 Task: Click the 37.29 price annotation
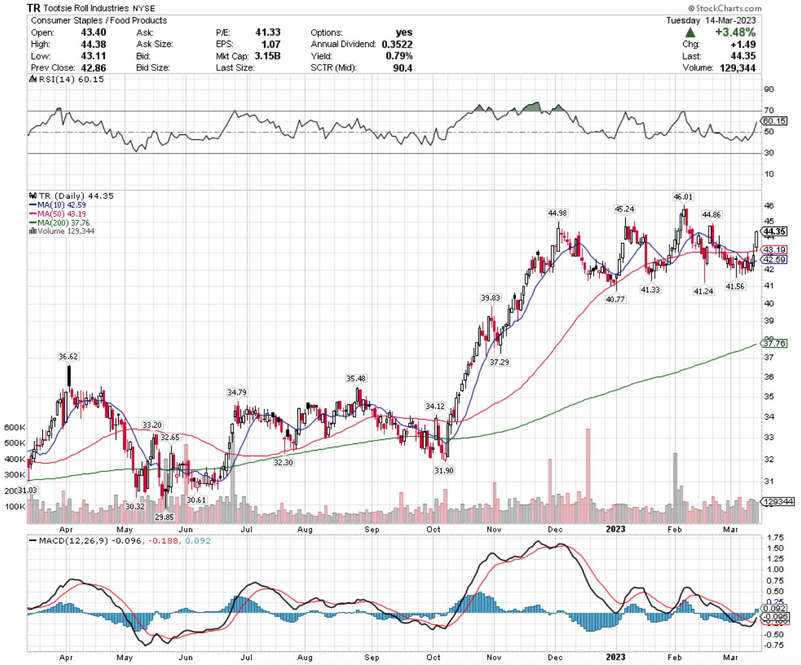click(x=499, y=363)
